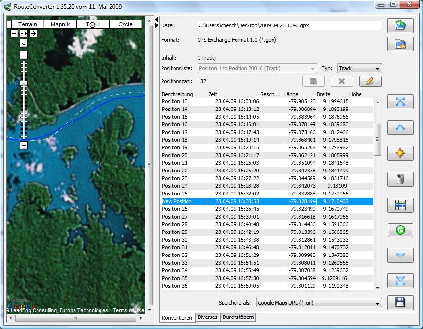Switch to the Diverses tab
This screenshot has height=329, width=423.
[208, 317]
